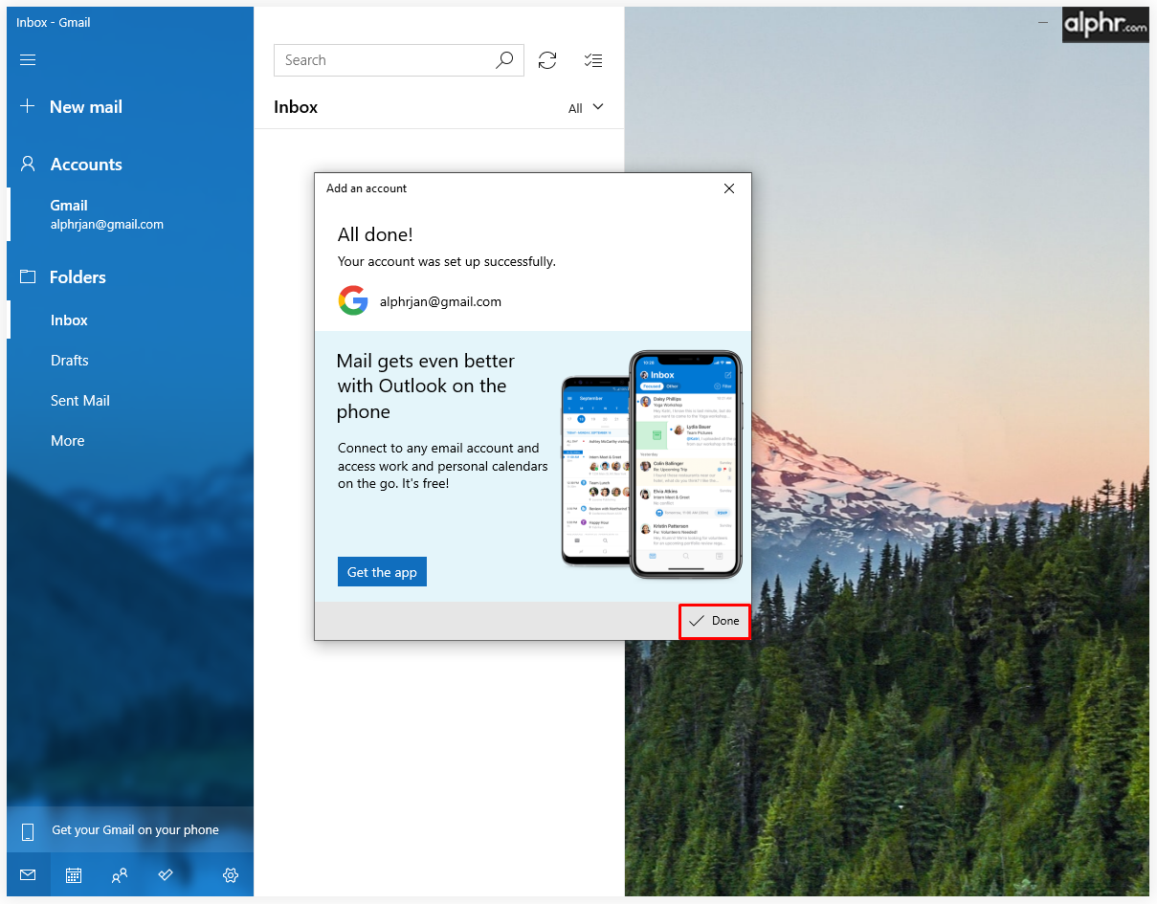Click the phone icon in sidebar banner
Image resolution: width=1157 pixels, height=904 pixels.
pyautogui.click(x=28, y=830)
